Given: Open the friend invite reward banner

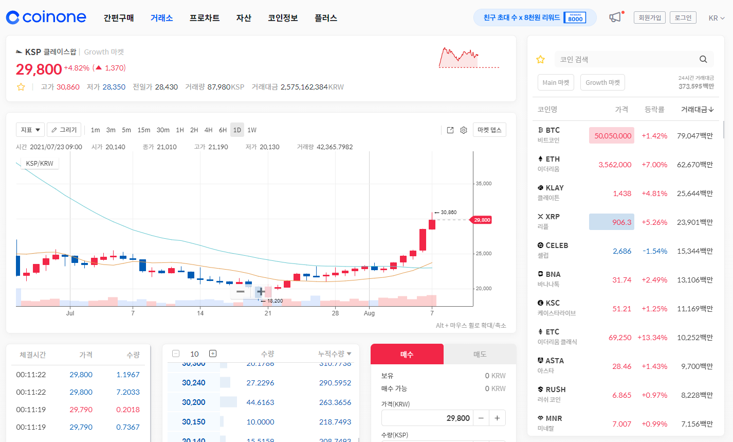Looking at the screenshot, I should (x=535, y=17).
